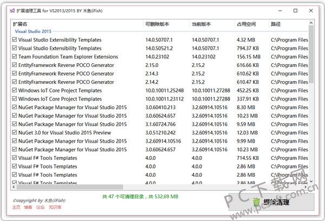This screenshot has height=221, width=325.
Task: Uncheck EntityFramework POCO Generator 2.14.3 checkbox
Action: (x=14, y=73)
